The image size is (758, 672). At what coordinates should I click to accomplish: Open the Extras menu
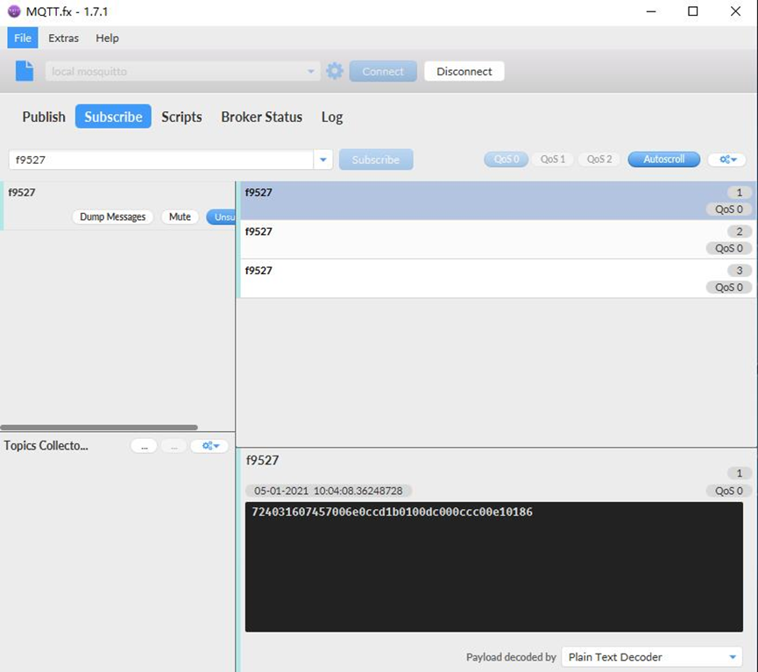(x=63, y=38)
